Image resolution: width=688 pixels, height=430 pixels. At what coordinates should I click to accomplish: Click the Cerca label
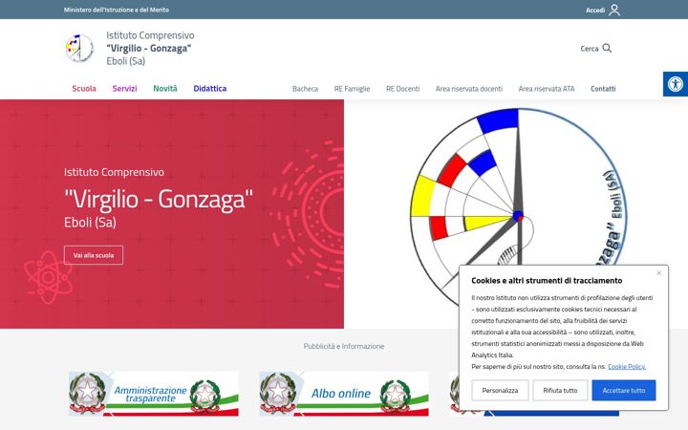pos(590,49)
